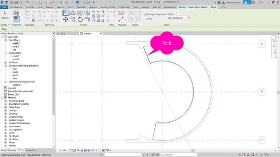The width and height of the screenshot is (280, 157).
Task: Close the Level 1 view tab
Action: point(101,34)
